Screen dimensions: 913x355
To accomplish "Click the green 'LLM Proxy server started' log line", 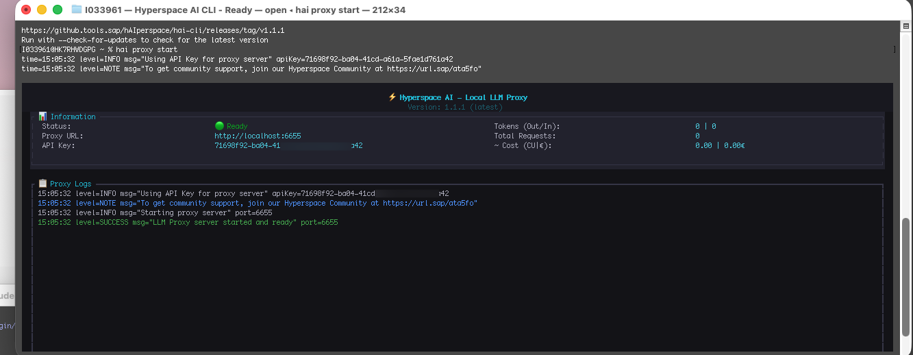I will pos(188,223).
